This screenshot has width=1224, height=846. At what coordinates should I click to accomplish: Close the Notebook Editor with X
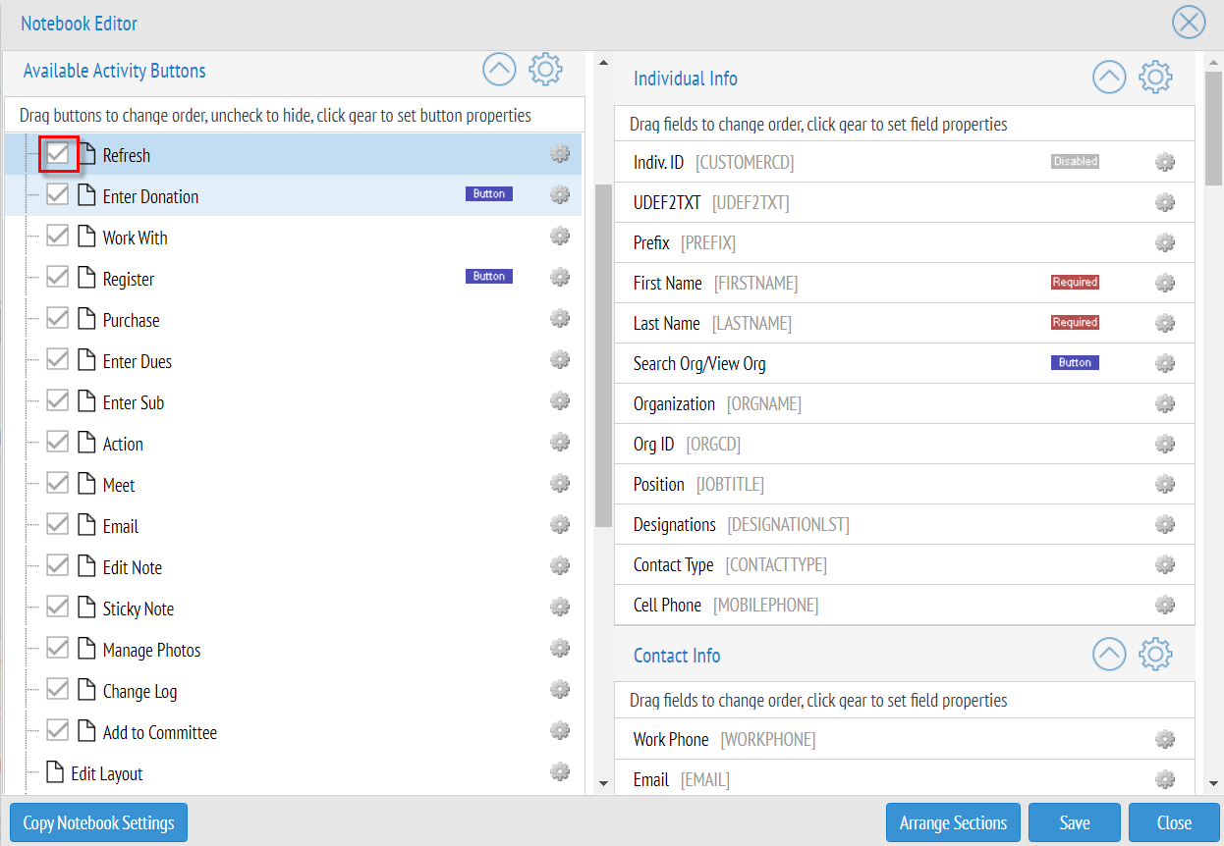[x=1189, y=22]
